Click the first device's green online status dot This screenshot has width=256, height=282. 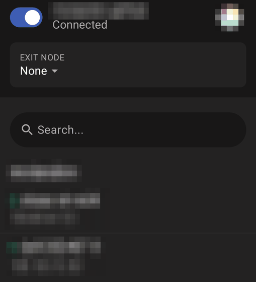click(15, 201)
